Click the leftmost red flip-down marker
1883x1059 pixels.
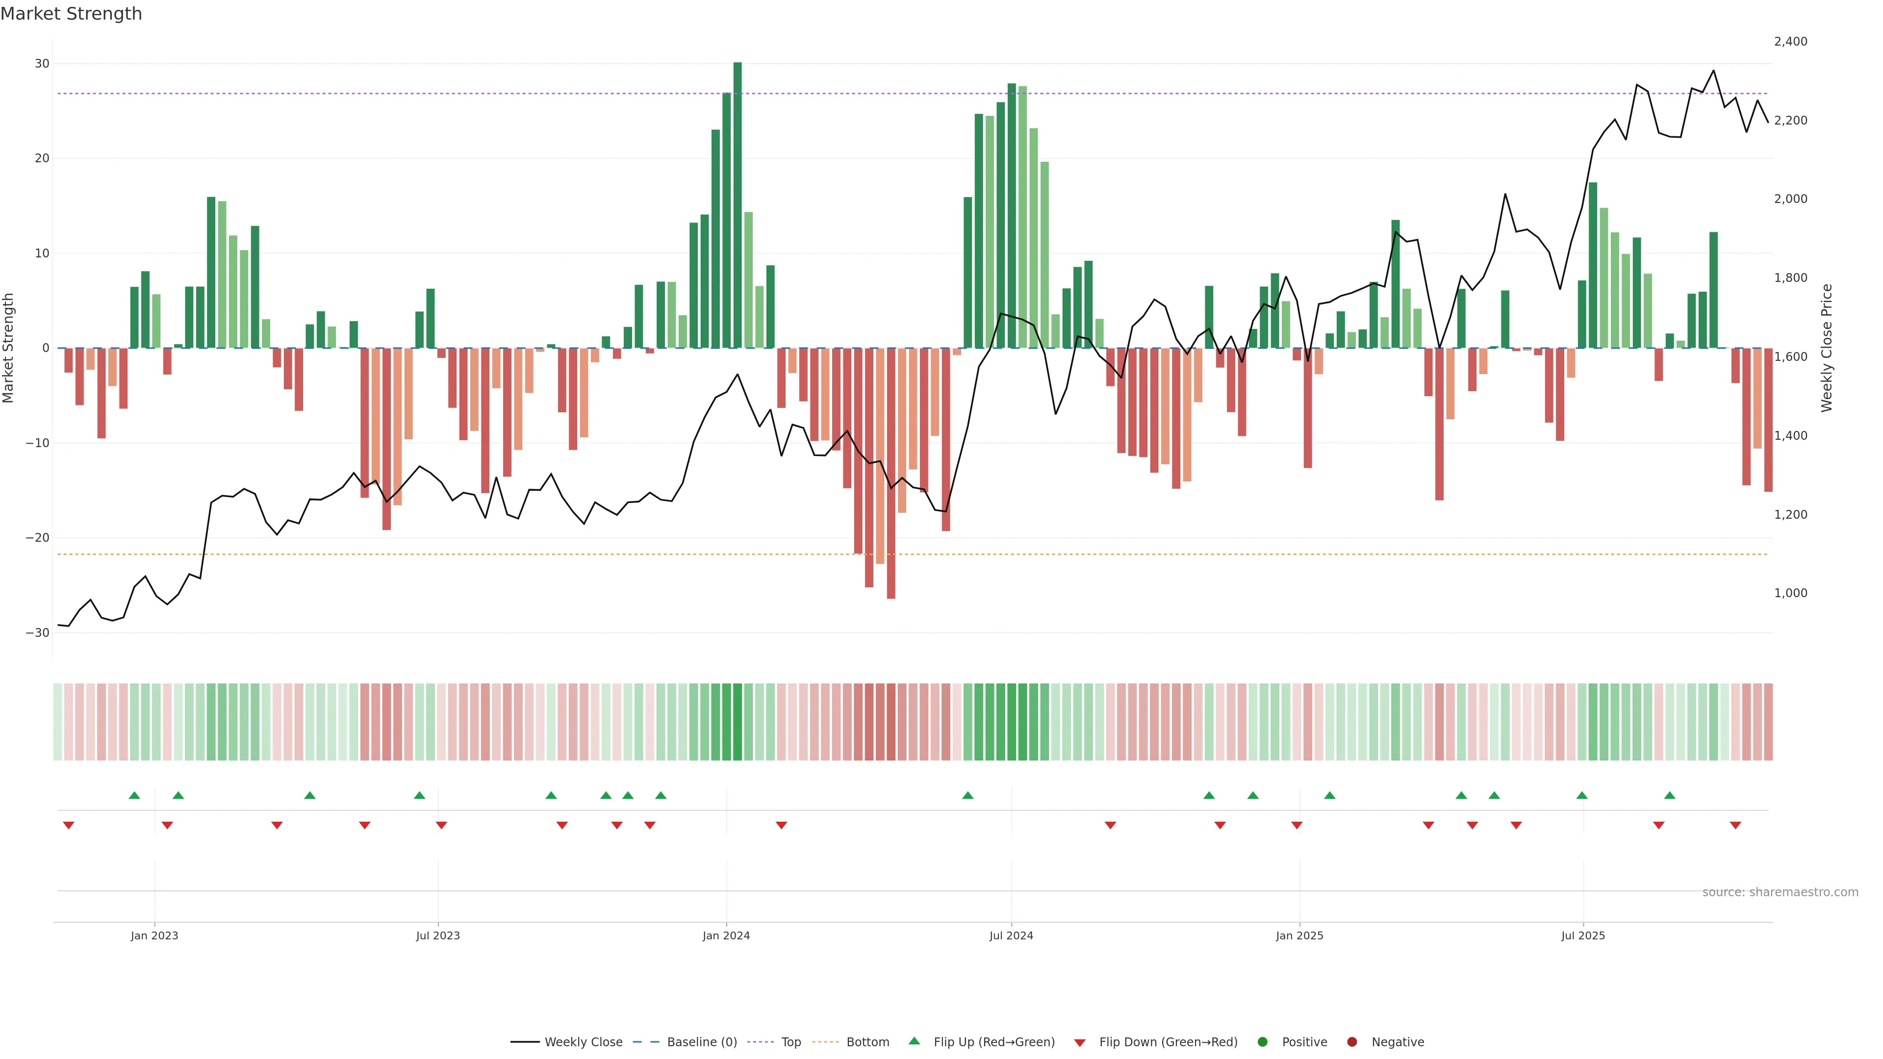pyautogui.click(x=69, y=825)
